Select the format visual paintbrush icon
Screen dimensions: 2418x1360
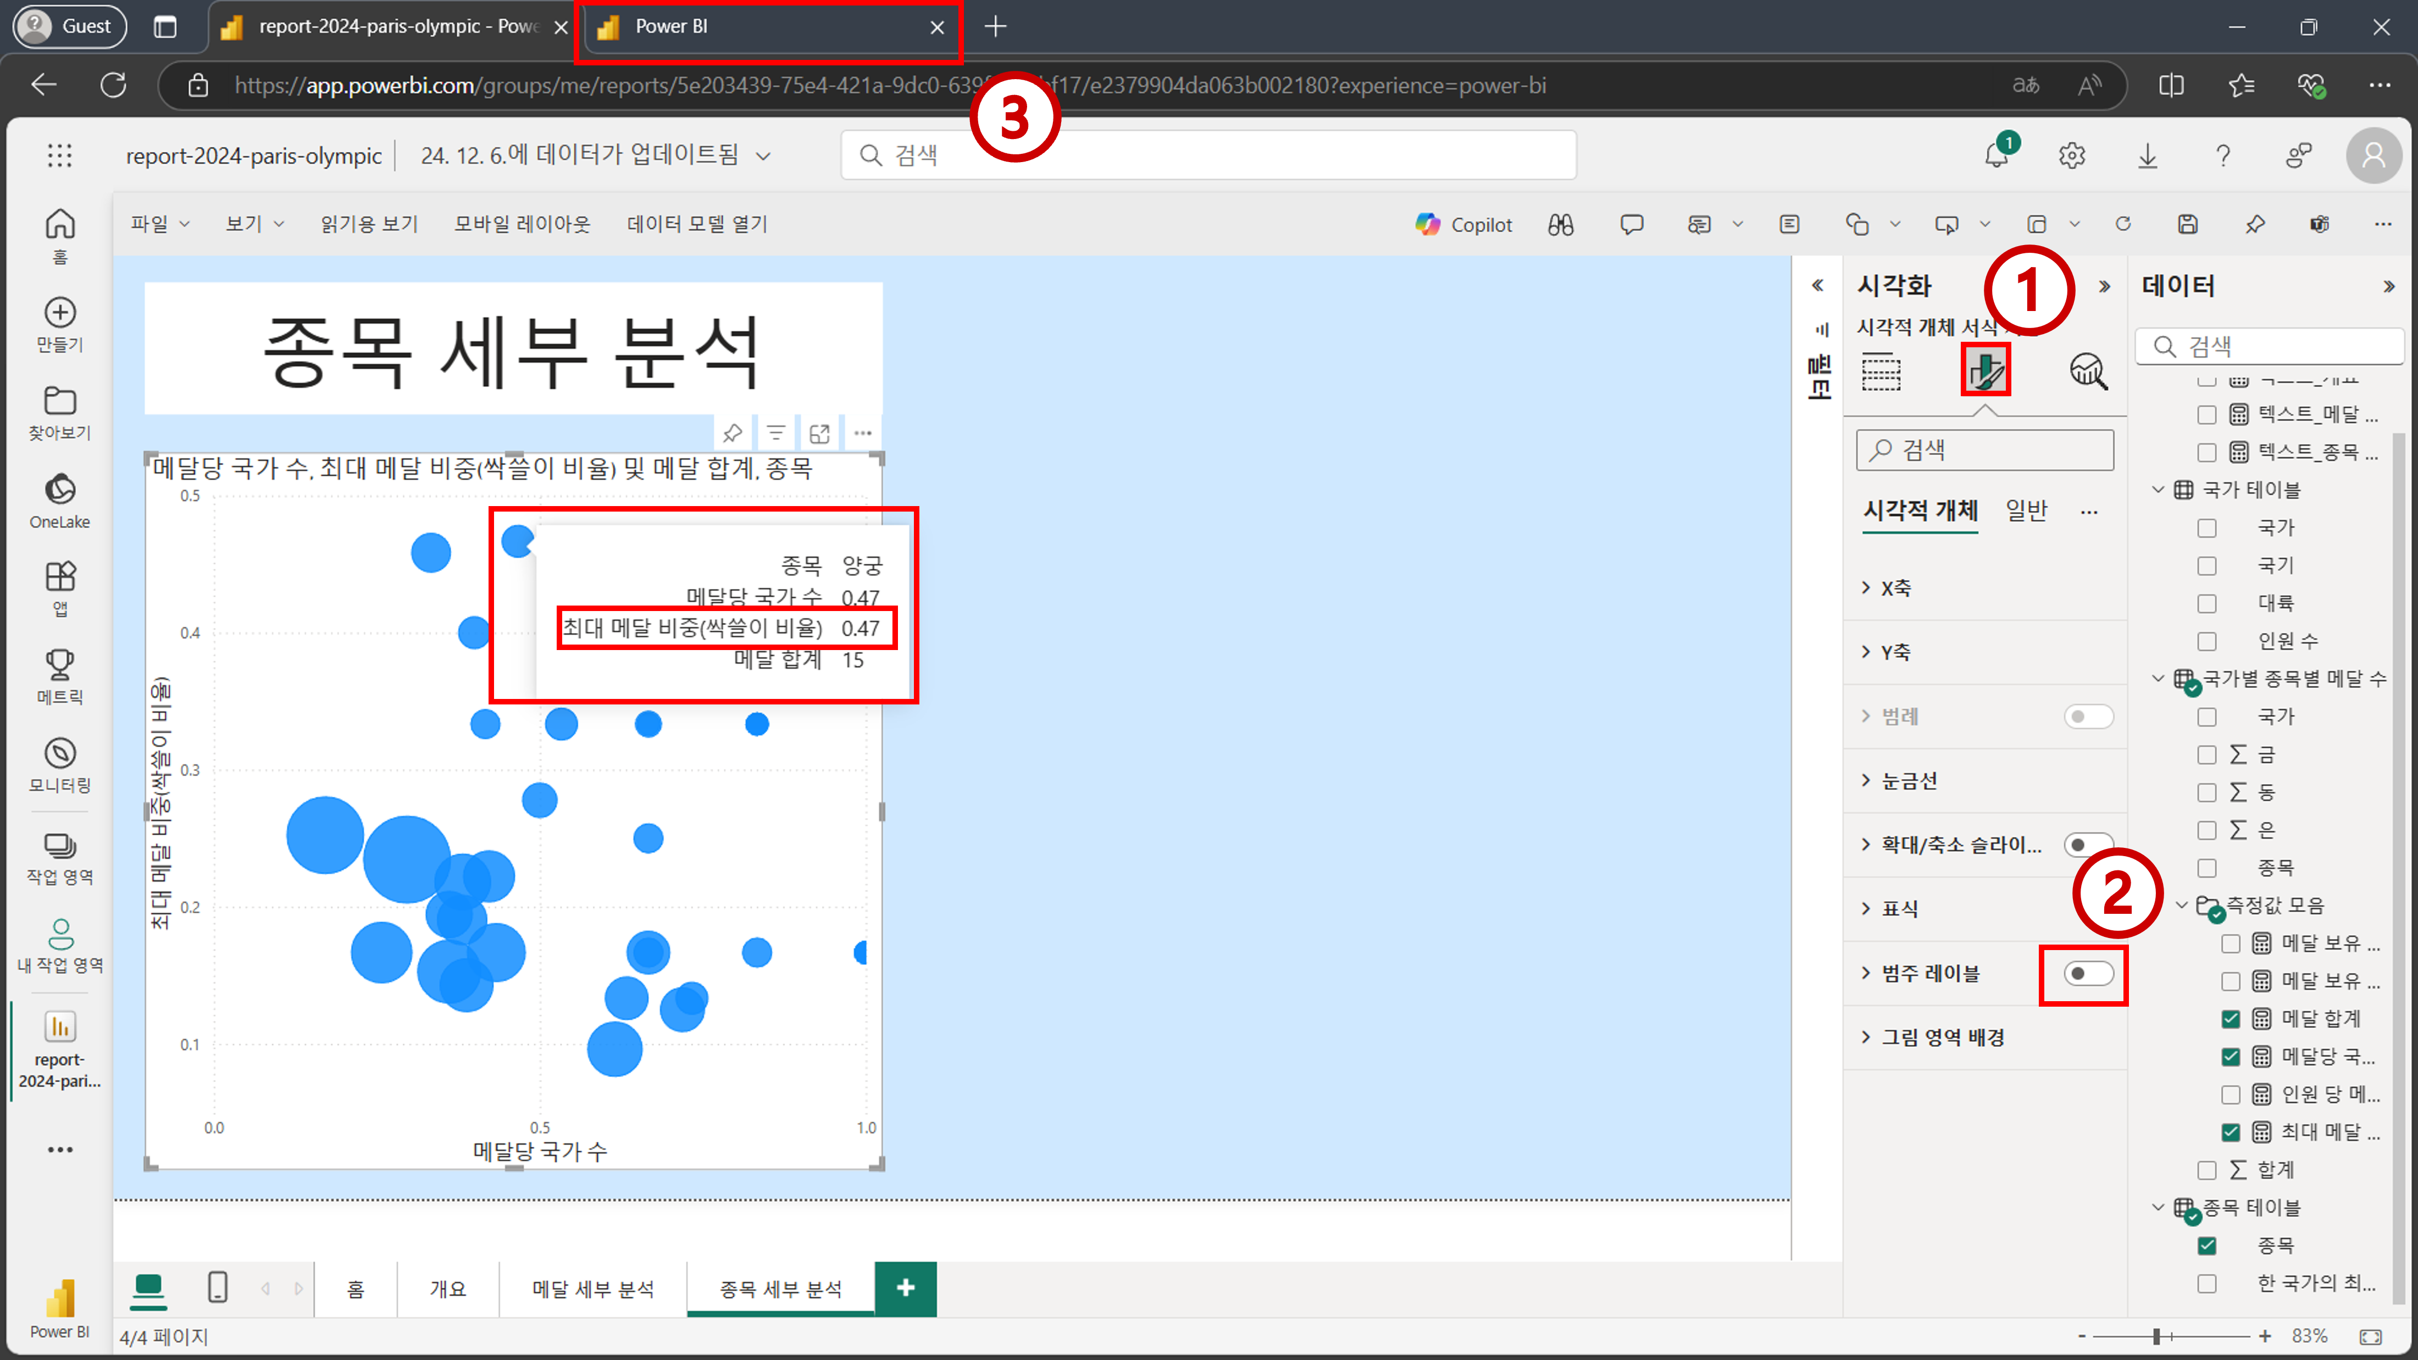click(1986, 371)
